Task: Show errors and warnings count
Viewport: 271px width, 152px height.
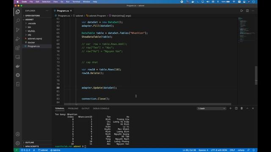Action: tap(25, 150)
